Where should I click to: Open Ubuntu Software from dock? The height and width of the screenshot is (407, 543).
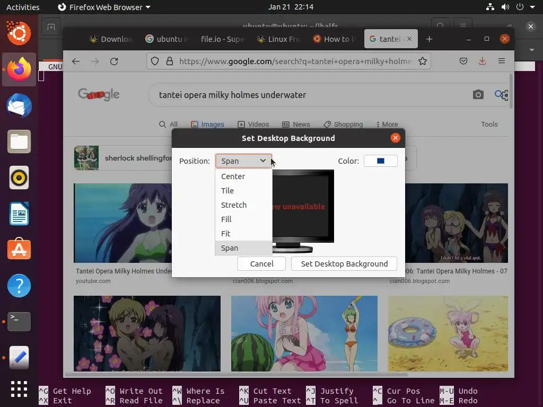pos(19,250)
